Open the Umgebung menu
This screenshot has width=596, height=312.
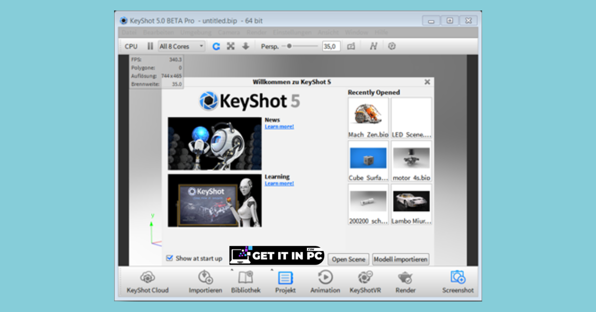[196, 32]
